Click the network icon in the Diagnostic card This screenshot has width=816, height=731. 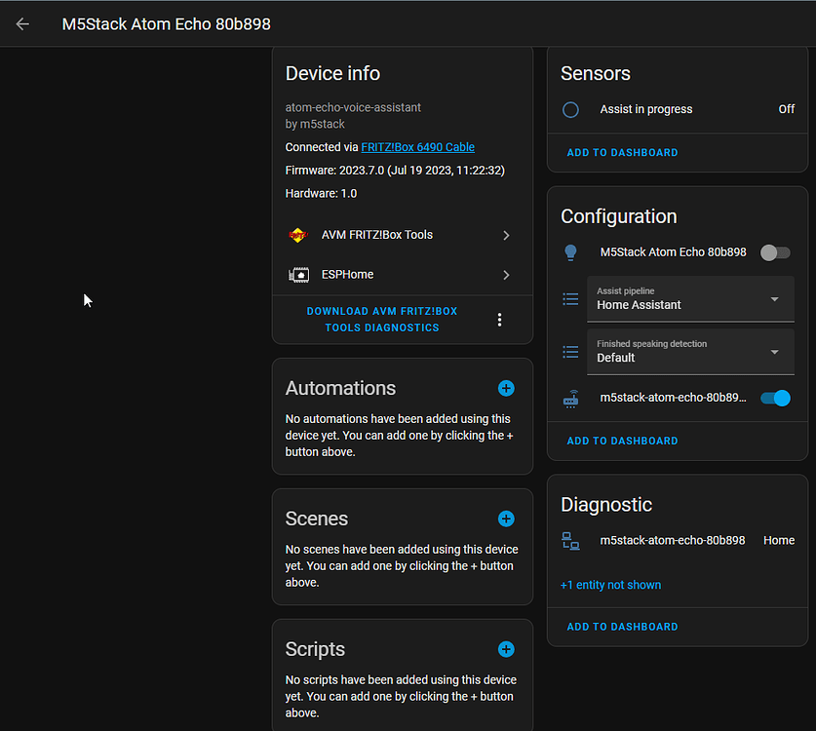pyautogui.click(x=570, y=540)
